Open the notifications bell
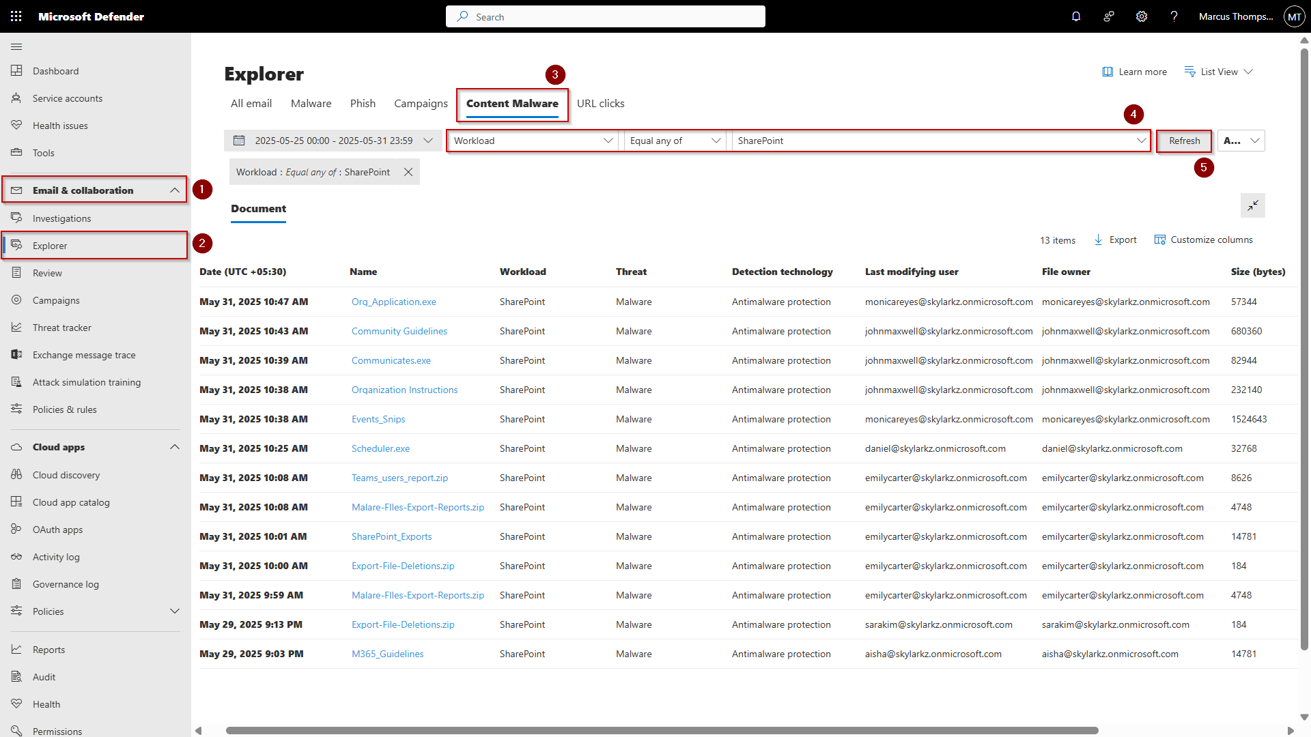1311x737 pixels. pos(1075,16)
